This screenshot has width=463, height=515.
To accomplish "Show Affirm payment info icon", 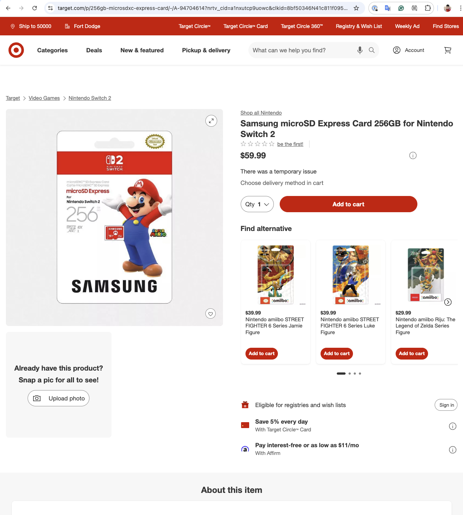I will pyautogui.click(x=453, y=450).
